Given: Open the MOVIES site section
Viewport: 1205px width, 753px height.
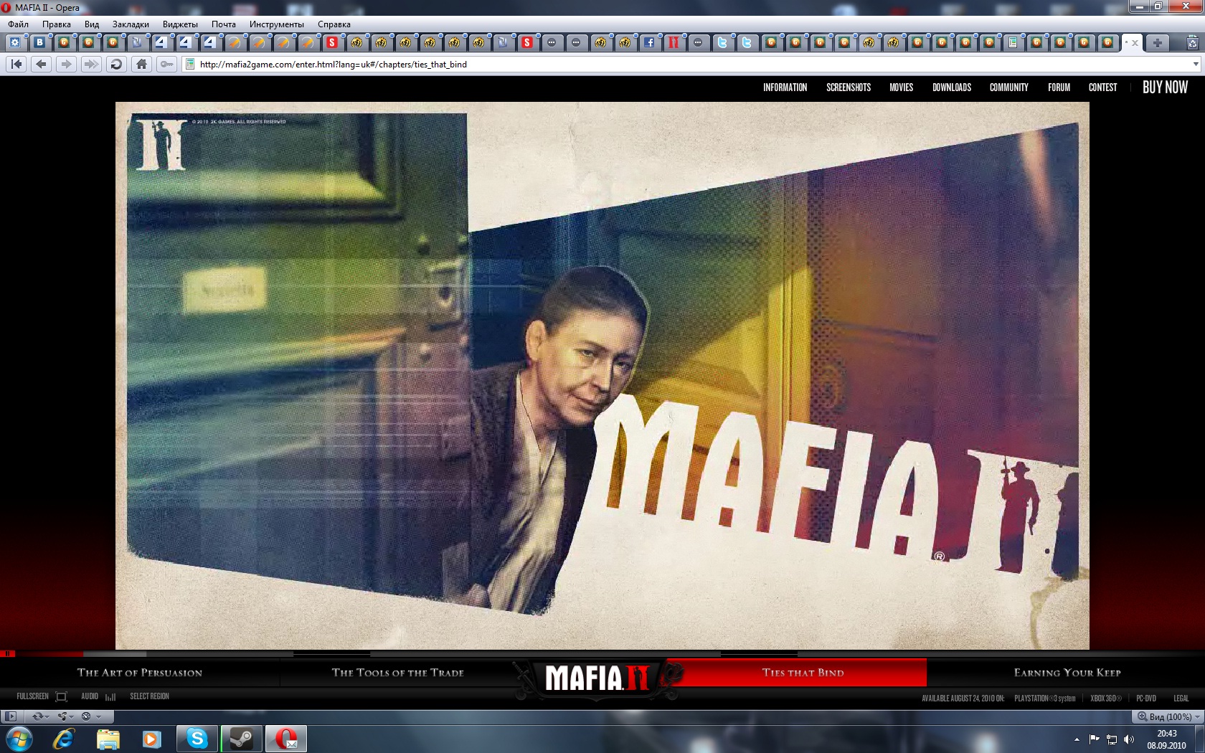Looking at the screenshot, I should 901,87.
